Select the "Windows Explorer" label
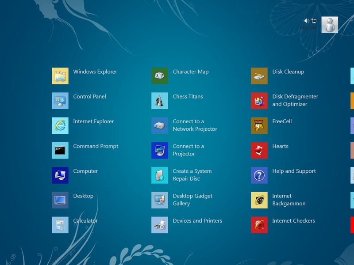The image size is (354, 265). [x=95, y=72]
